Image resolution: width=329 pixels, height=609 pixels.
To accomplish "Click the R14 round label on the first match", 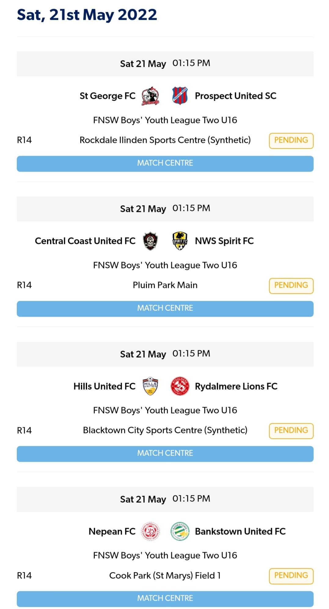I will click(x=24, y=140).
